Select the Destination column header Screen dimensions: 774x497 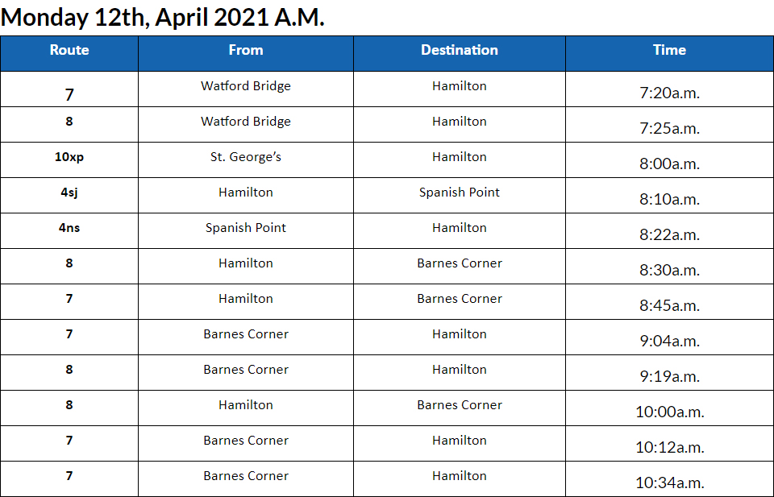pos(460,50)
